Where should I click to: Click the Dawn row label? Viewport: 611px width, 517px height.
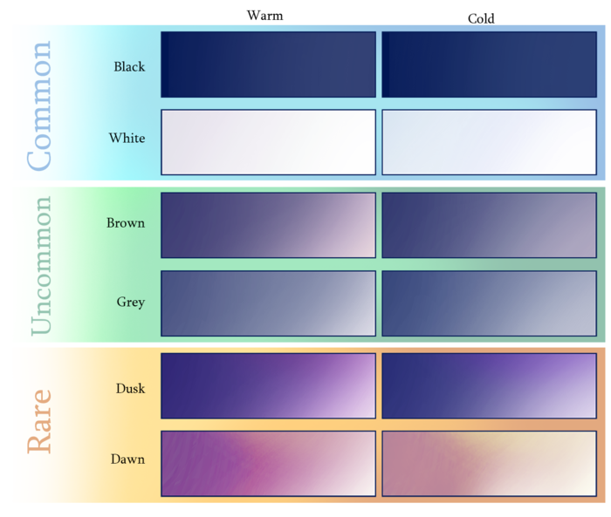coord(127,459)
